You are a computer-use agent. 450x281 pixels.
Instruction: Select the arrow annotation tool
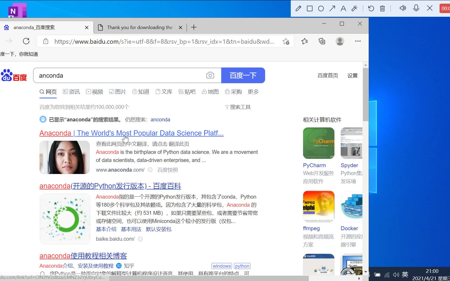[332, 9]
